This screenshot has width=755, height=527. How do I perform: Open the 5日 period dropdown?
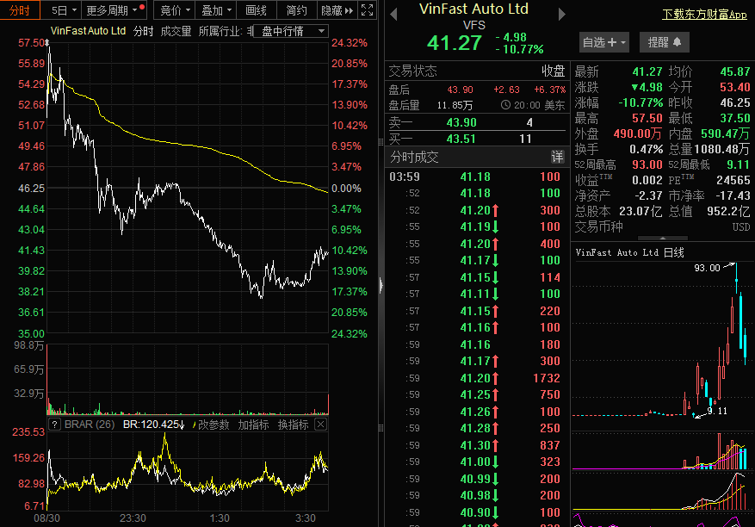point(64,10)
